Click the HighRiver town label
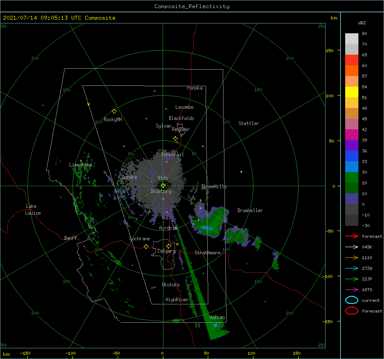Image resolution: width=384 pixels, height=359 pixels. 177,300
